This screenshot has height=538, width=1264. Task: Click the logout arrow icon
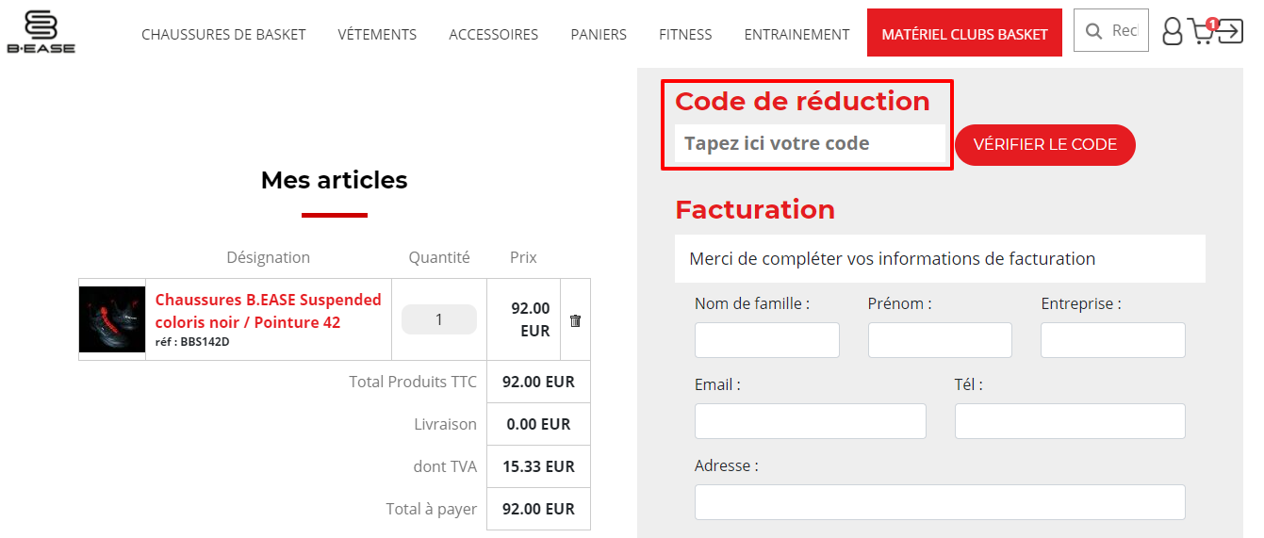click(1230, 32)
